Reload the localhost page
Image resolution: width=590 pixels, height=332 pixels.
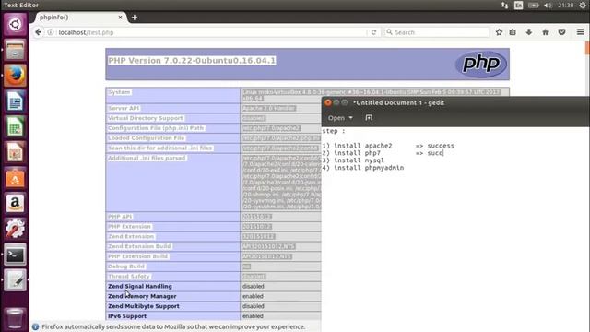(x=373, y=32)
